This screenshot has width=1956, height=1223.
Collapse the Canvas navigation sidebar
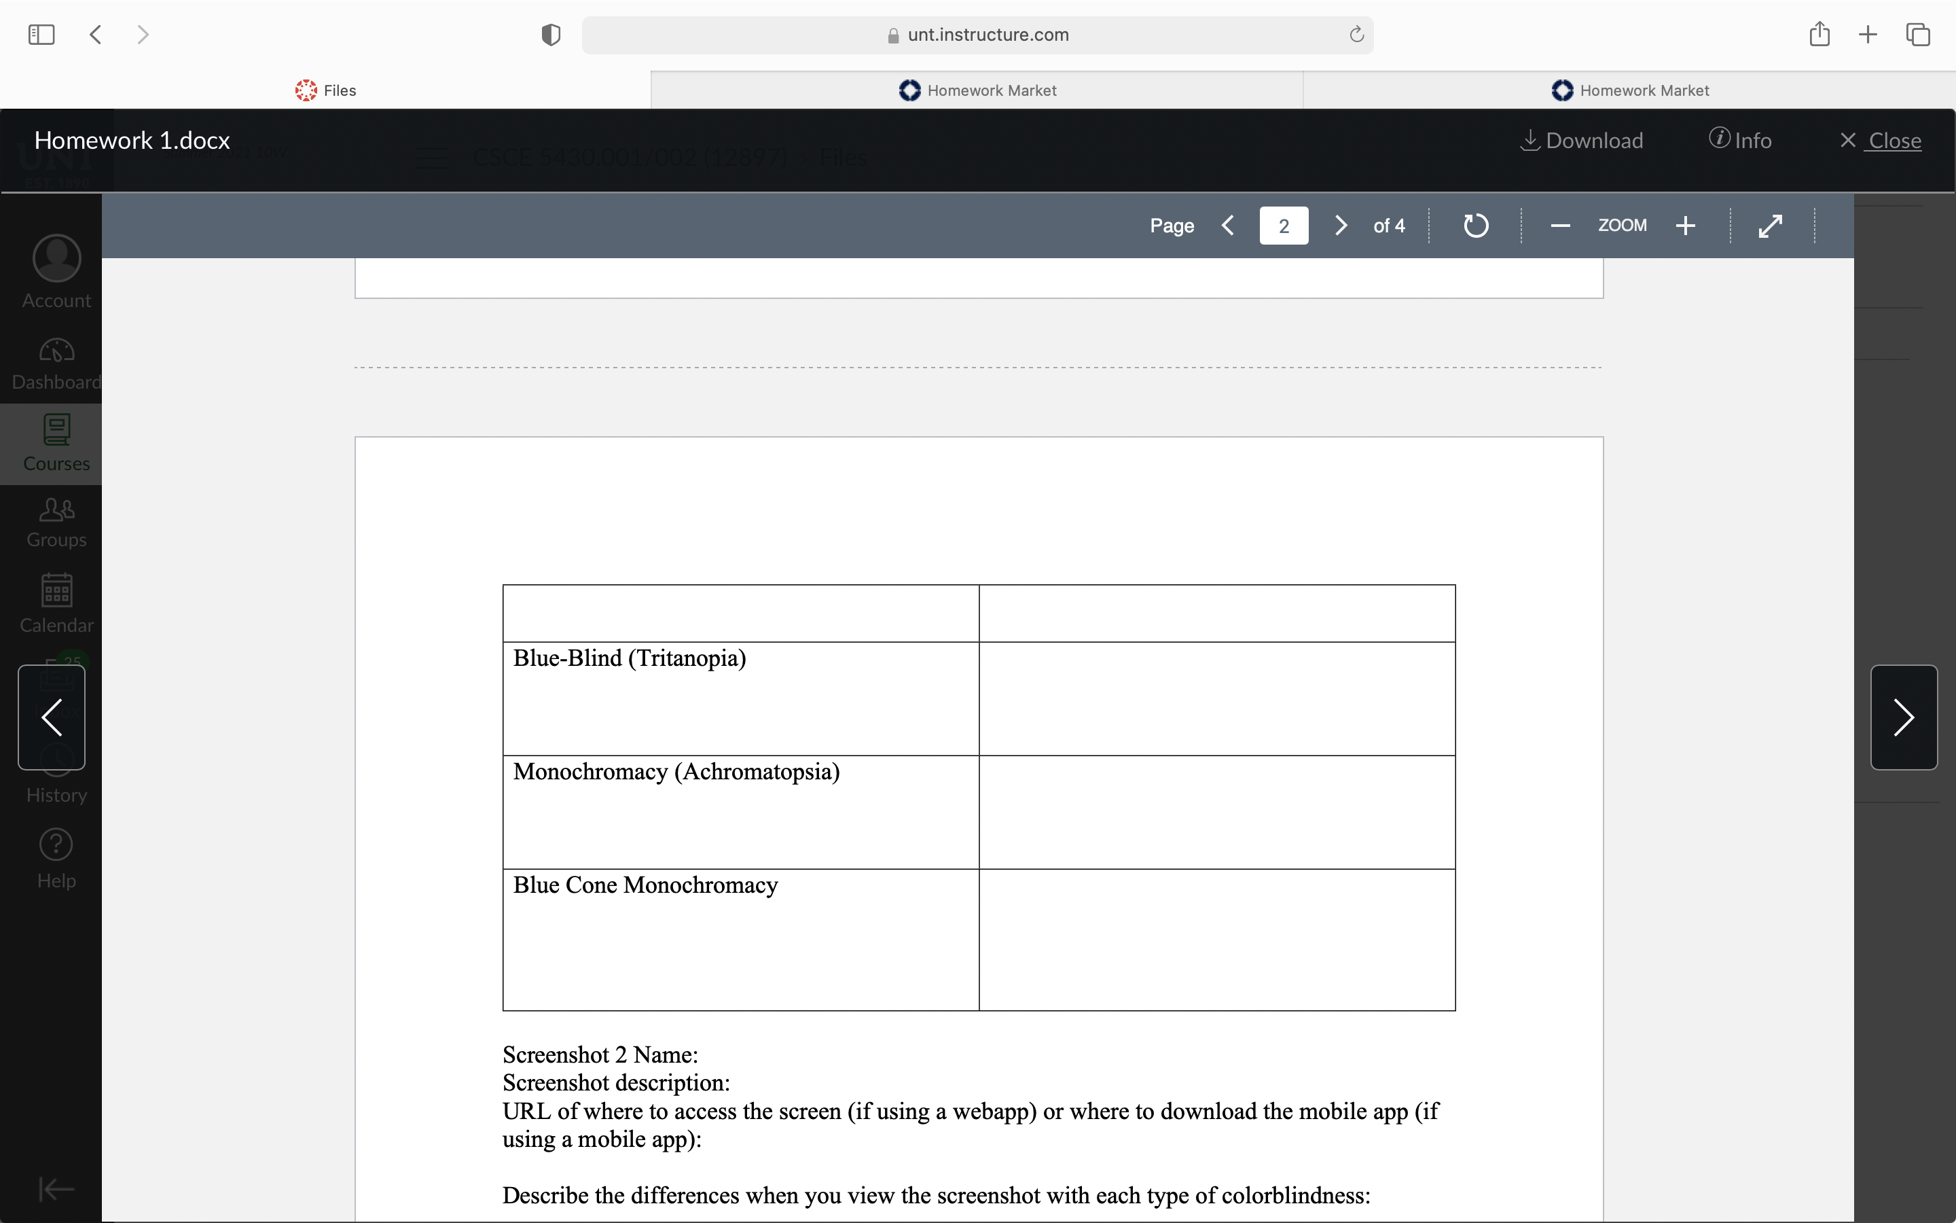click(56, 1189)
